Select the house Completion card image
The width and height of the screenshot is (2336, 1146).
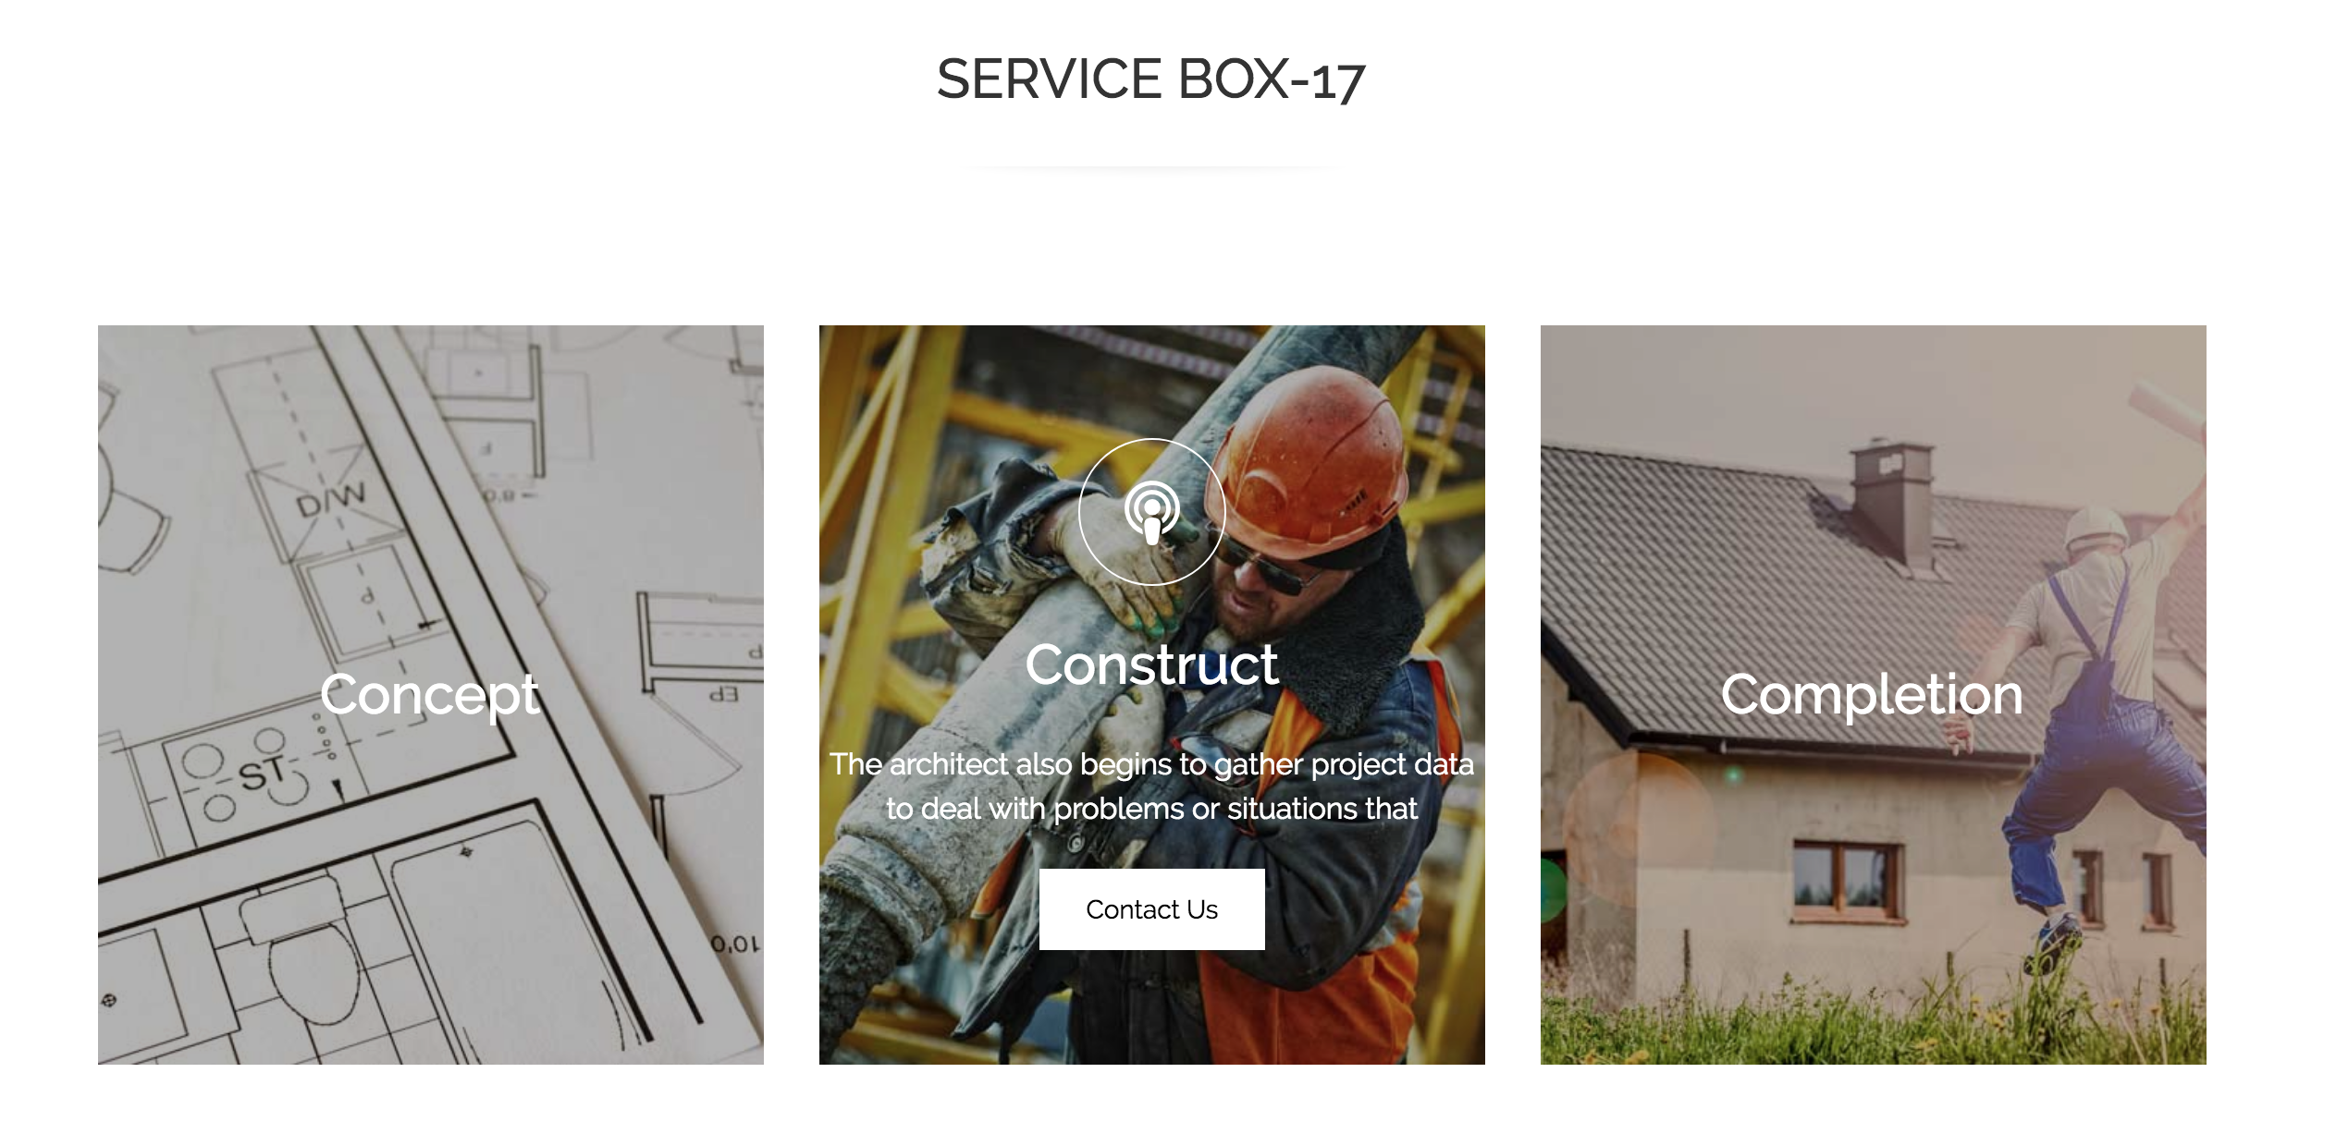tap(1874, 695)
